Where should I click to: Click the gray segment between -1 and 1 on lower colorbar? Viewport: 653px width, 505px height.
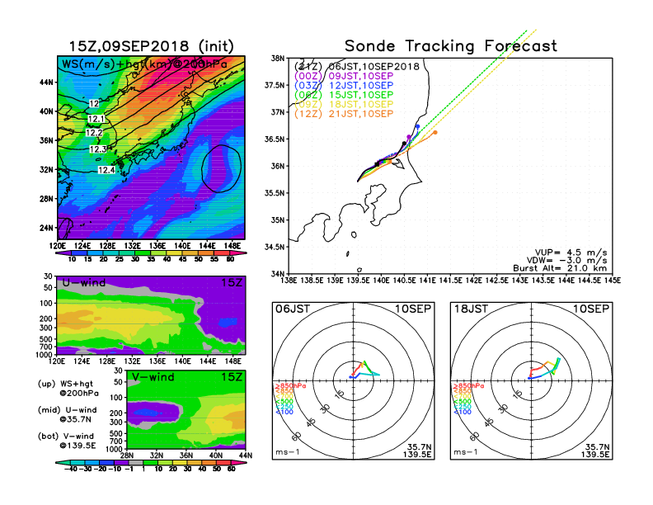click(x=136, y=463)
